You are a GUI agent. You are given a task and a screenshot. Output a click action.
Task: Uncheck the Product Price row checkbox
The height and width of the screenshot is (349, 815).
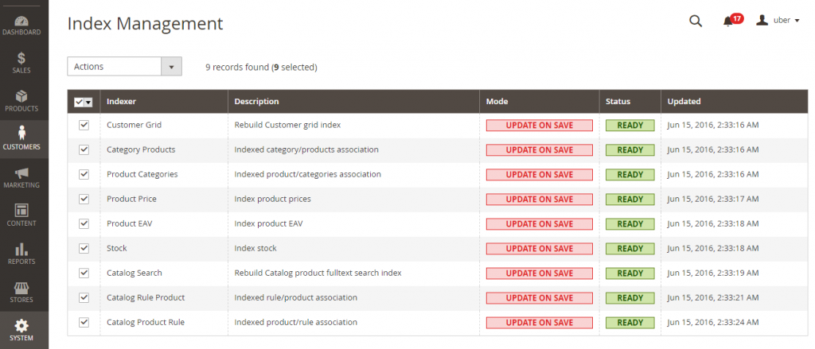(84, 199)
